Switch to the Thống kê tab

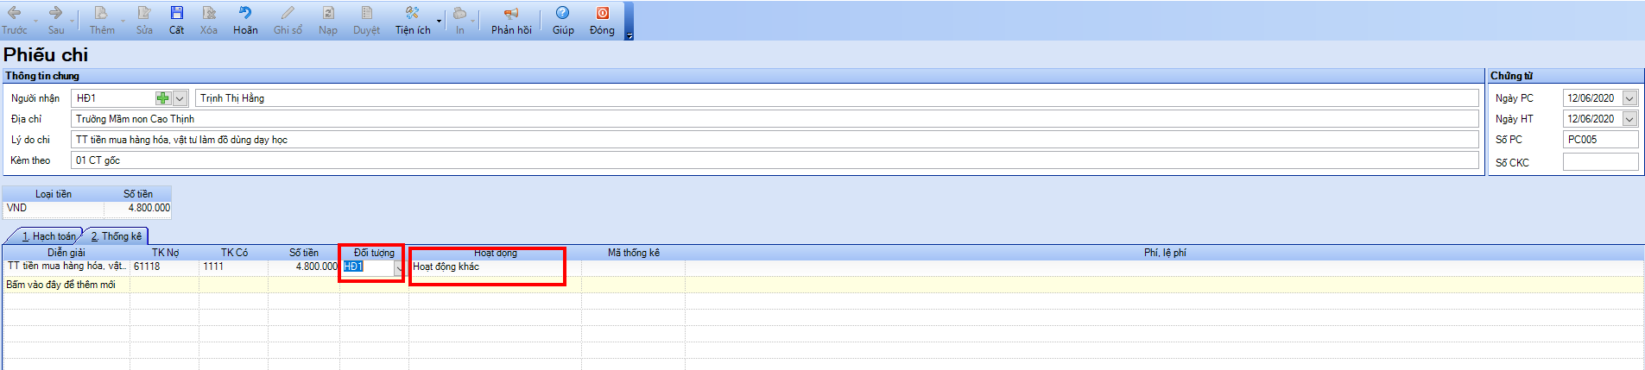pos(117,236)
